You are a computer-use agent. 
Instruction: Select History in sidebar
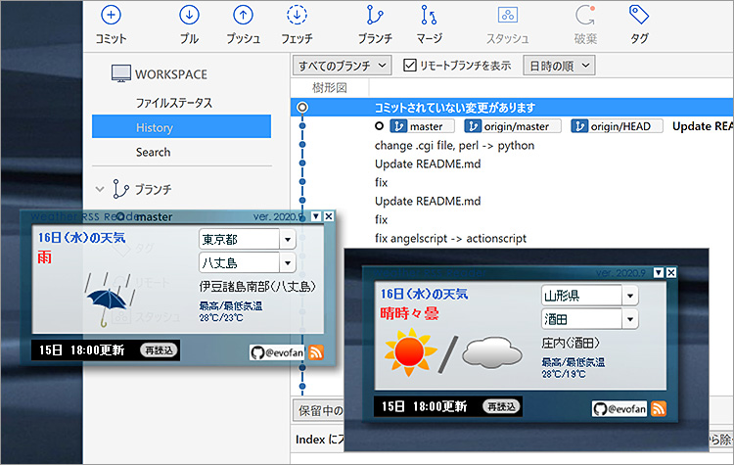coord(181,127)
